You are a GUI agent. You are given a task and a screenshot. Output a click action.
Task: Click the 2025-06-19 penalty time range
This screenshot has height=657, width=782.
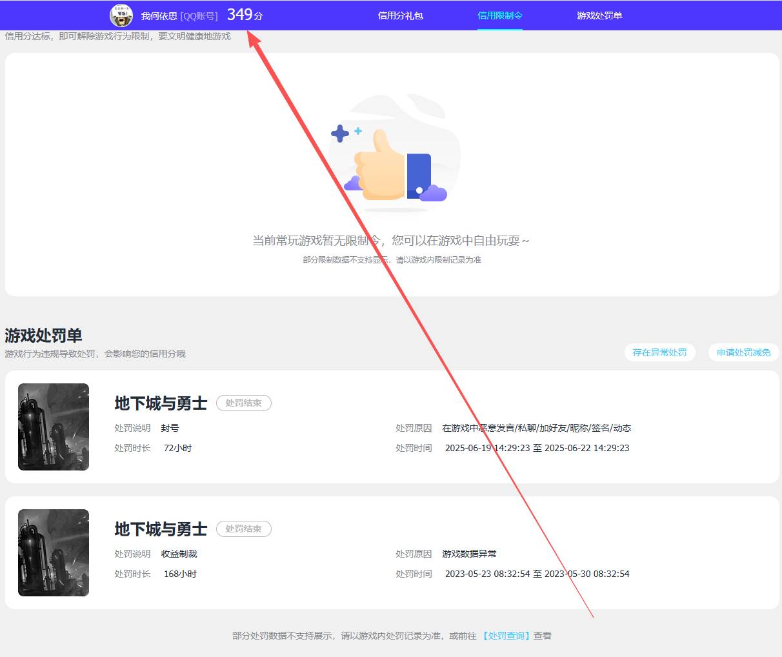[x=537, y=448]
